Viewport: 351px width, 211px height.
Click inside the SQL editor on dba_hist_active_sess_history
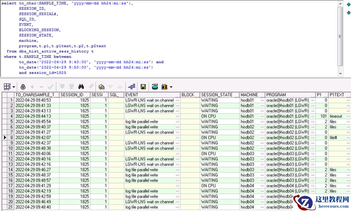[54, 51]
